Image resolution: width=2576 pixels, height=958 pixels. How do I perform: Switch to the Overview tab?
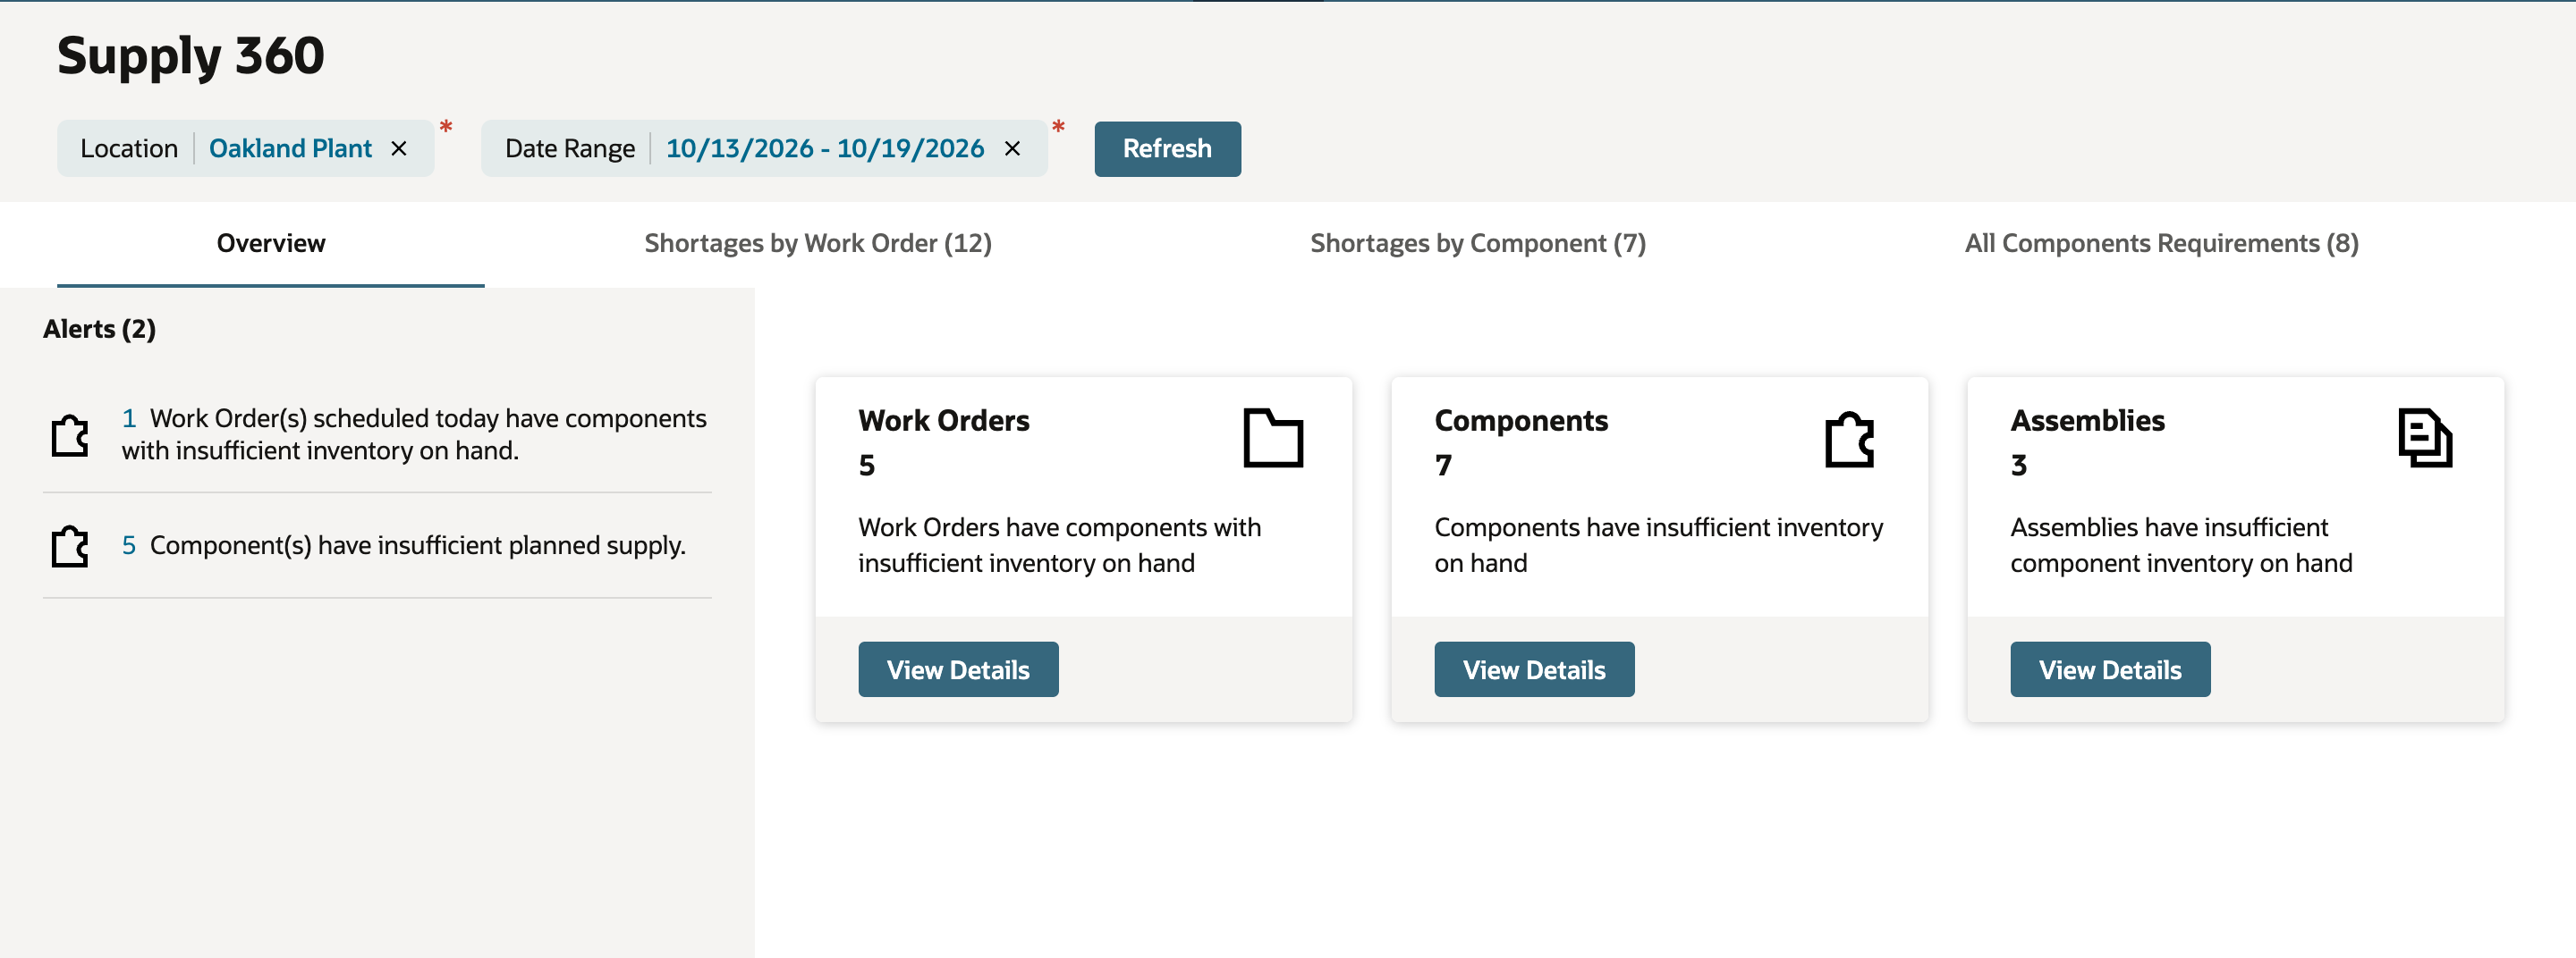point(271,244)
